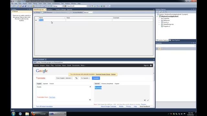Open the Architecture menu

(x=56, y=4)
